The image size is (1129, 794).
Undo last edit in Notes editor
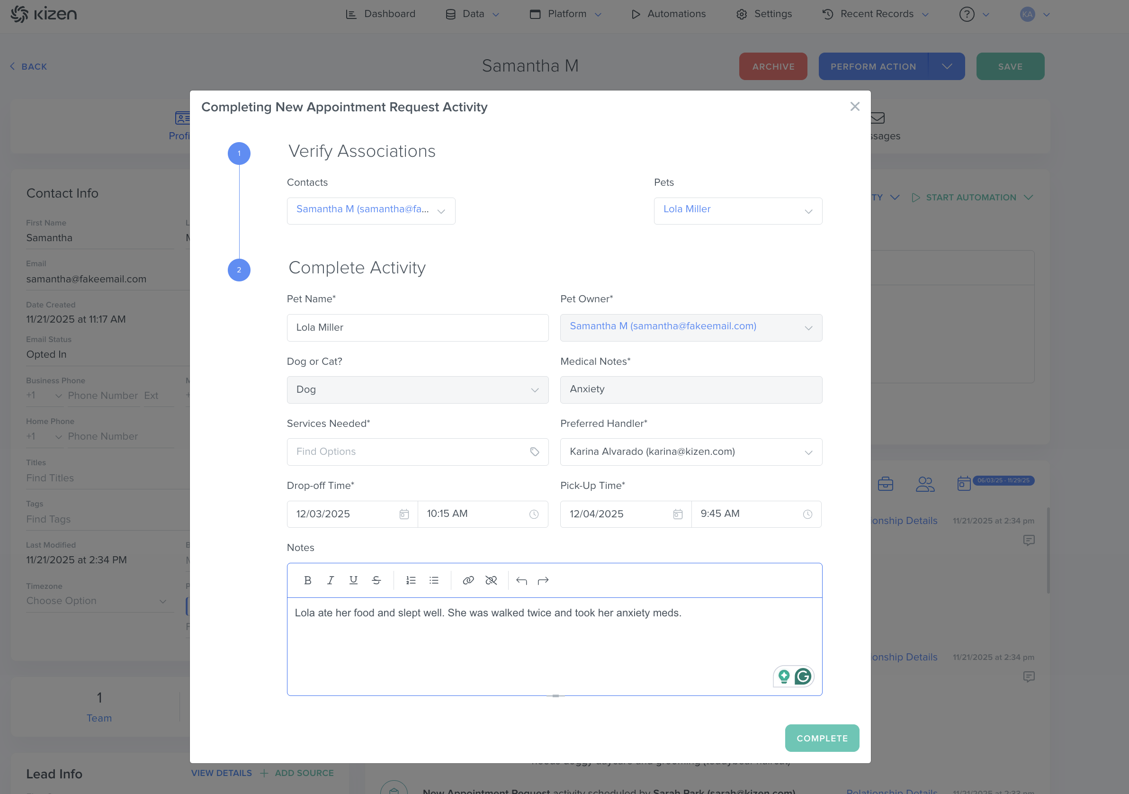click(521, 580)
